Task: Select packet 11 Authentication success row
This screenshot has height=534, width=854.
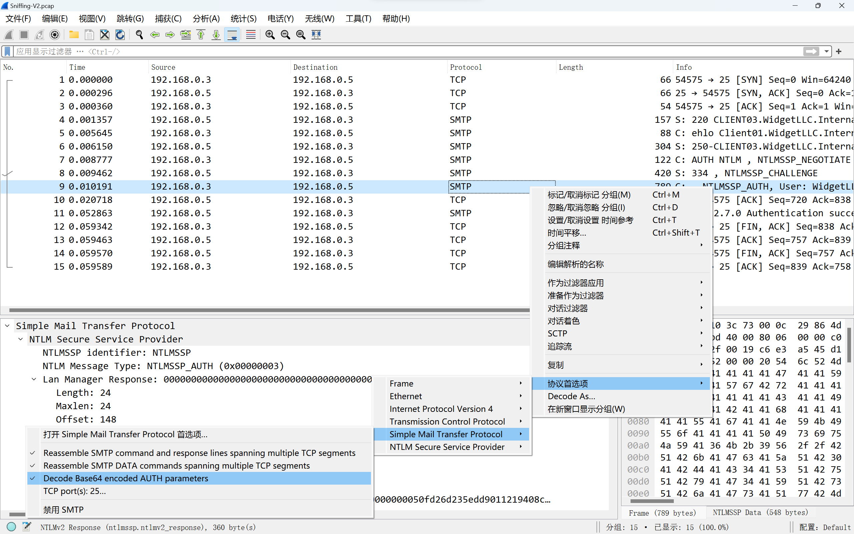Action: [427, 213]
